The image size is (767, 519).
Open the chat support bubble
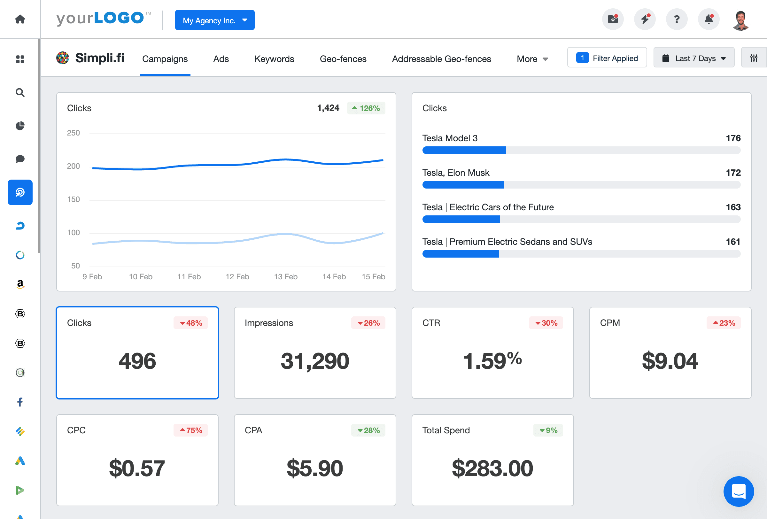[x=739, y=492]
